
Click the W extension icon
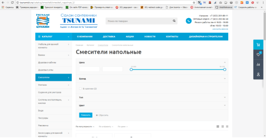pyautogui.click(x=205, y=2)
